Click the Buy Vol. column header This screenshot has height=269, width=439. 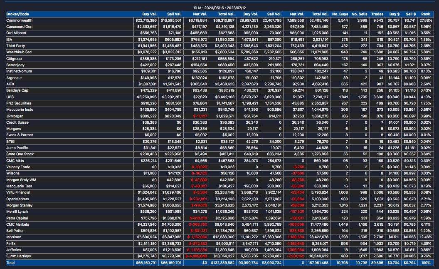coord(251,14)
